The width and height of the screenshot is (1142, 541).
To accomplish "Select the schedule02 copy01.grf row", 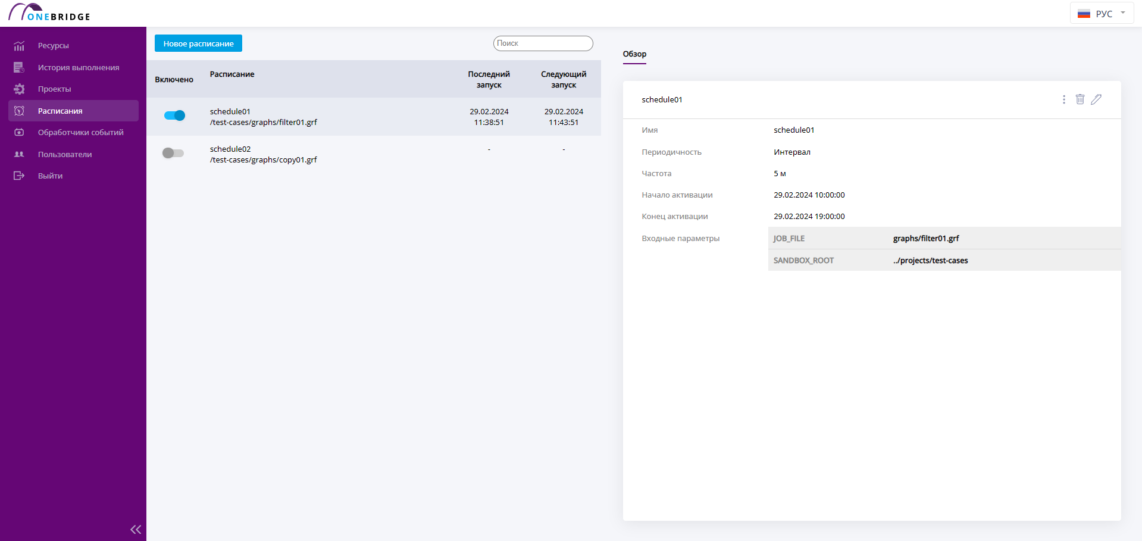I will point(374,154).
